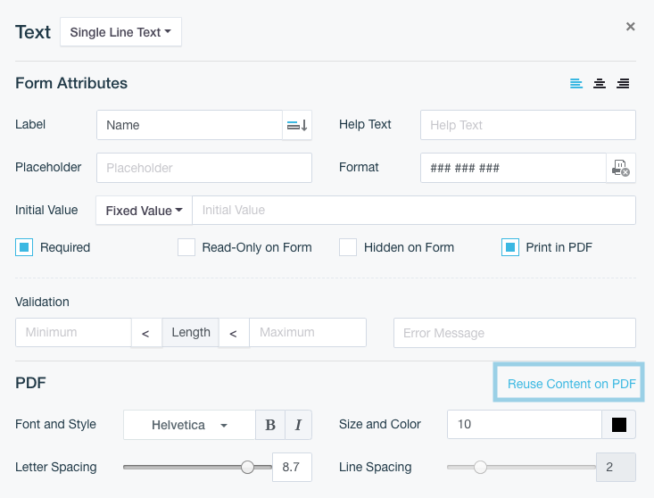Screen dimensions: 654x498
Task: Open the Helvetica font dropdown
Action: pos(189,425)
